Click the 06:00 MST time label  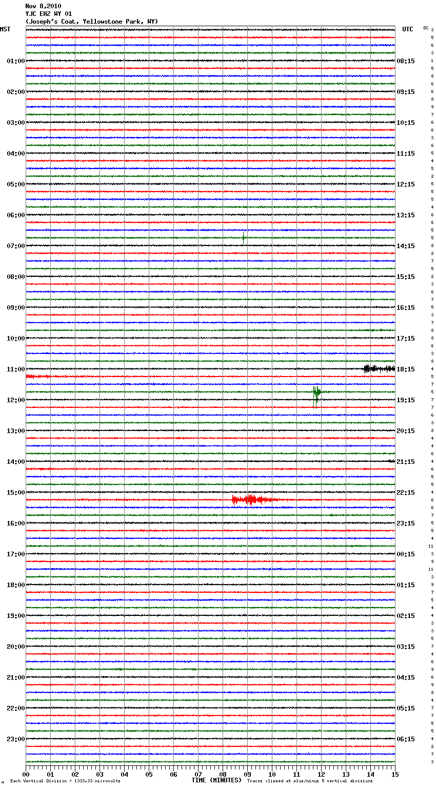pyautogui.click(x=15, y=215)
